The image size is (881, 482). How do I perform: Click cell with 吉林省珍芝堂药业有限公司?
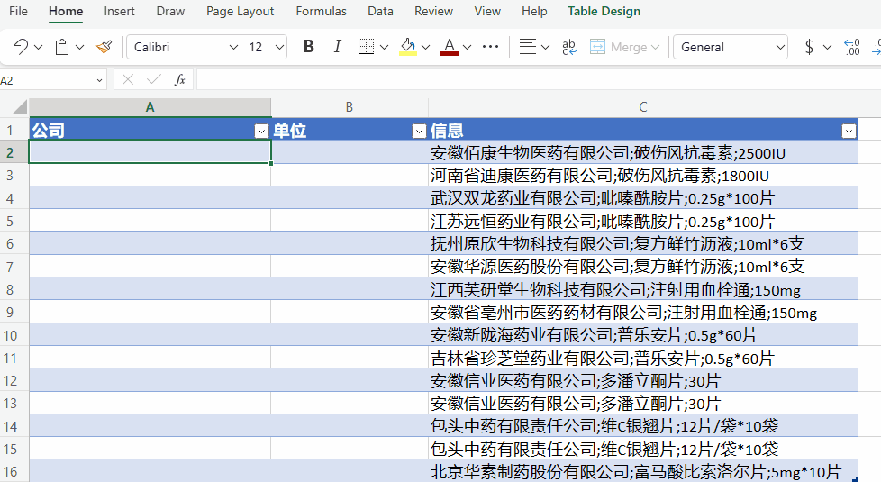tap(643, 358)
